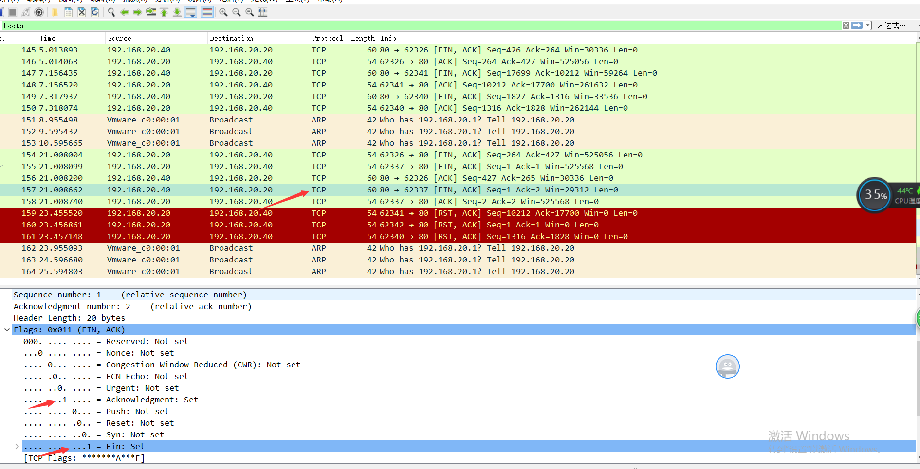Sort by the Protocol column header
The width and height of the screenshot is (920, 469).
[x=329, y=38]
